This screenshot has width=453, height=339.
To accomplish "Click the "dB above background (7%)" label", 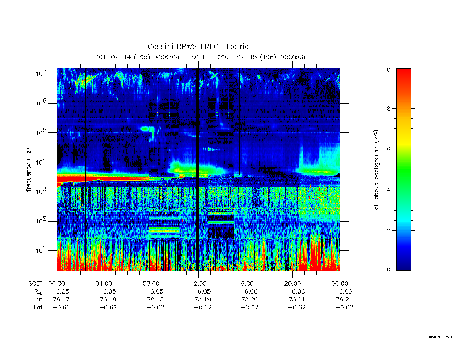I will tap(376, 169).
